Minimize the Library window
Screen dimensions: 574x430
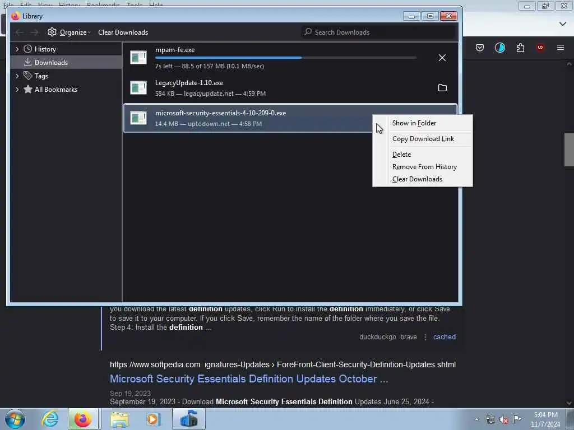point(411,16)
